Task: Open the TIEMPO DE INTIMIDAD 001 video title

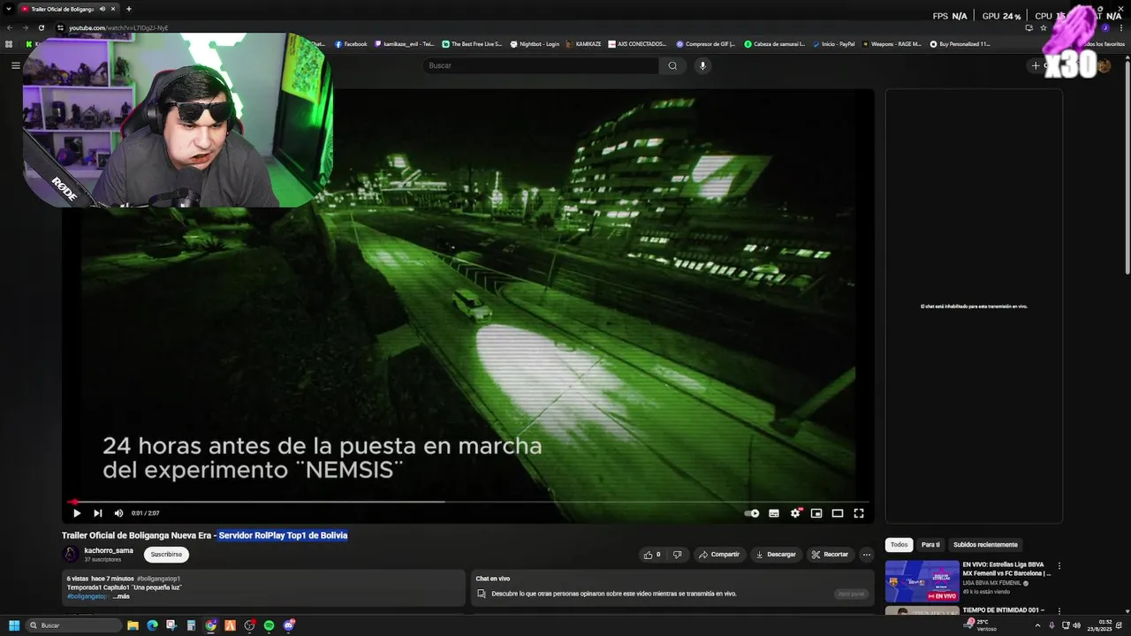Action: coord(1004,610)
